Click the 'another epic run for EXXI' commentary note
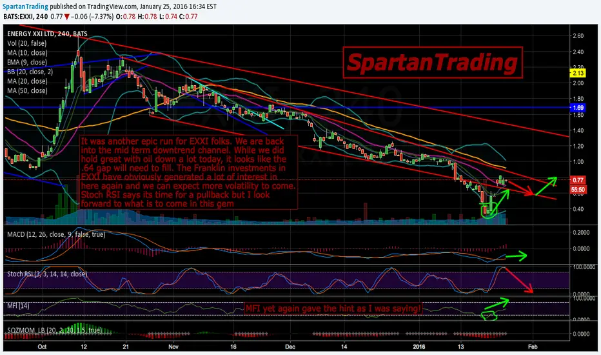 coord(188,172)
